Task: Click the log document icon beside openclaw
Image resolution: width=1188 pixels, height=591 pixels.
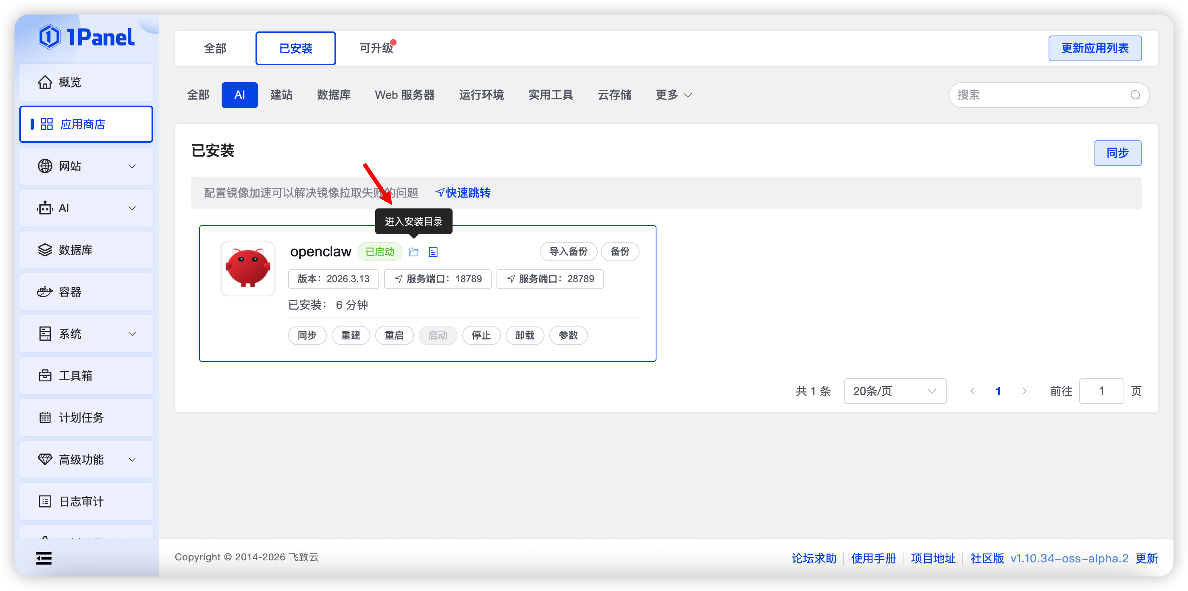Action: click(432, 252)
